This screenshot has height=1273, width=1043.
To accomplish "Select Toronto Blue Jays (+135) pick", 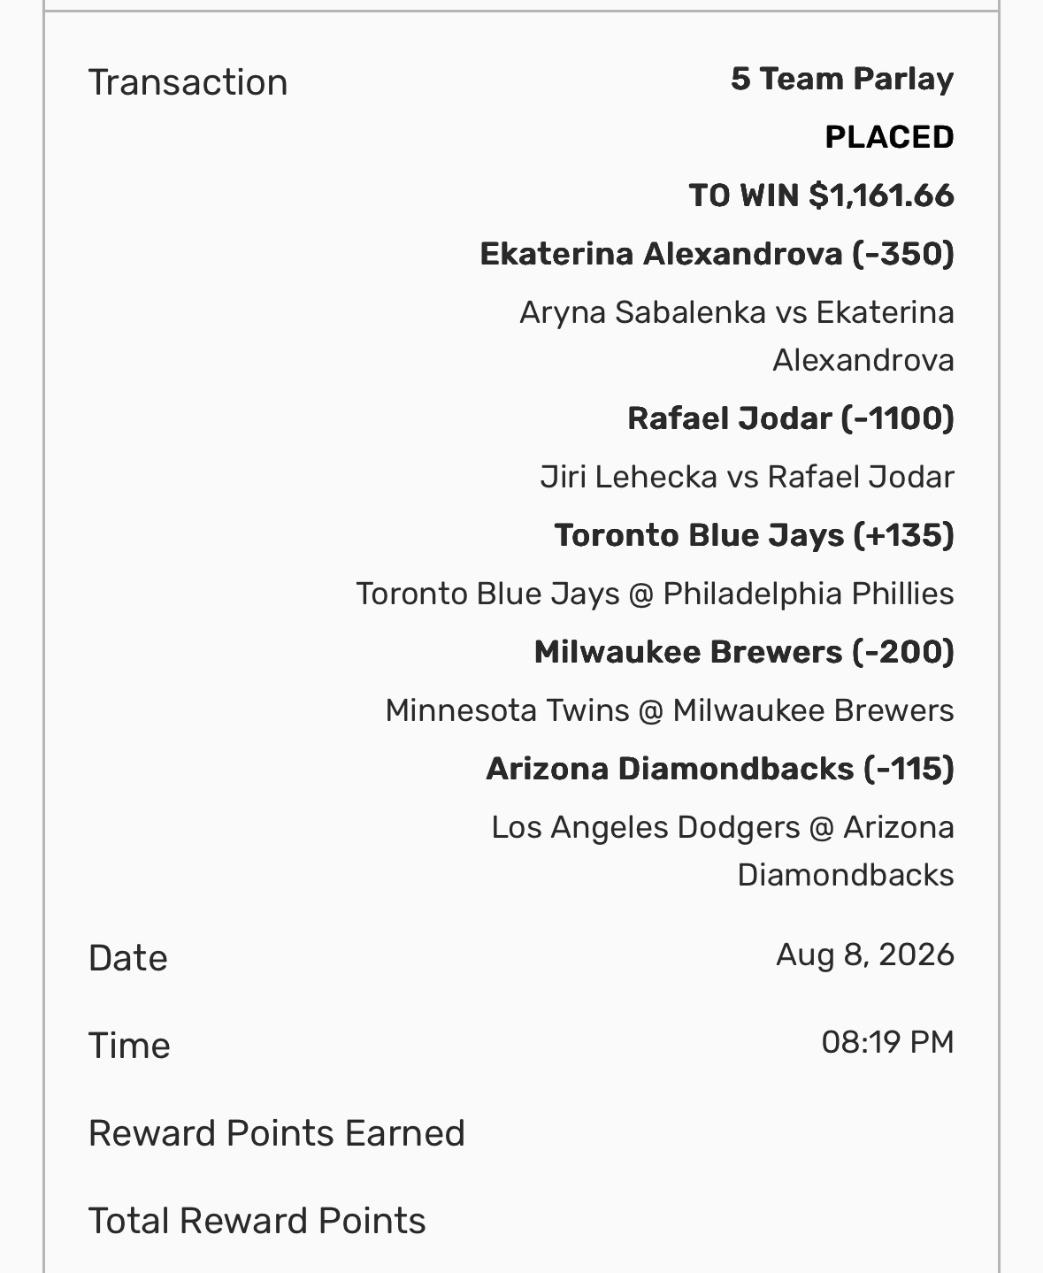I will click(755, 535).
